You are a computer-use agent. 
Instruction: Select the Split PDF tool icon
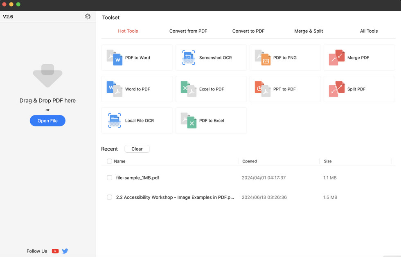tap(337, 89)
